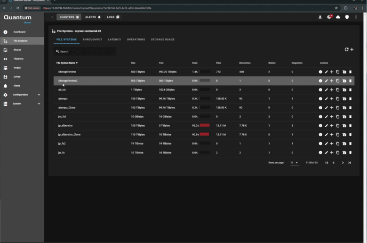
Task: Go to next page of table
Action: (343, 162)
